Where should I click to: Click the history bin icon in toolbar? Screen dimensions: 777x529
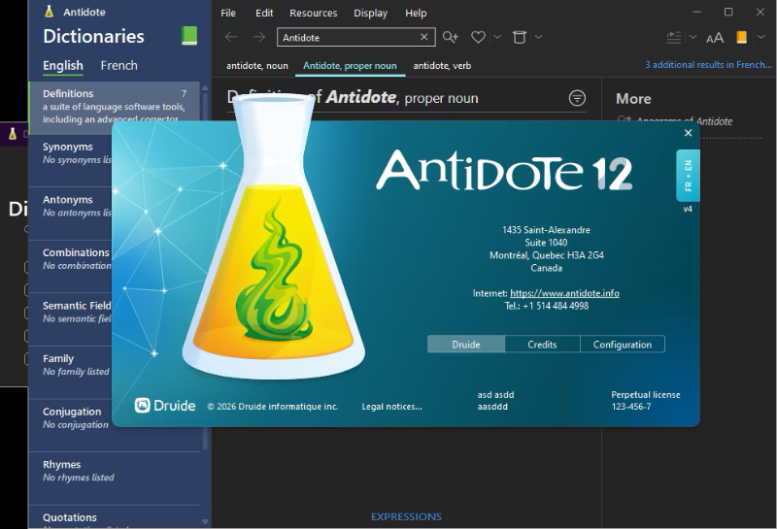520,37
